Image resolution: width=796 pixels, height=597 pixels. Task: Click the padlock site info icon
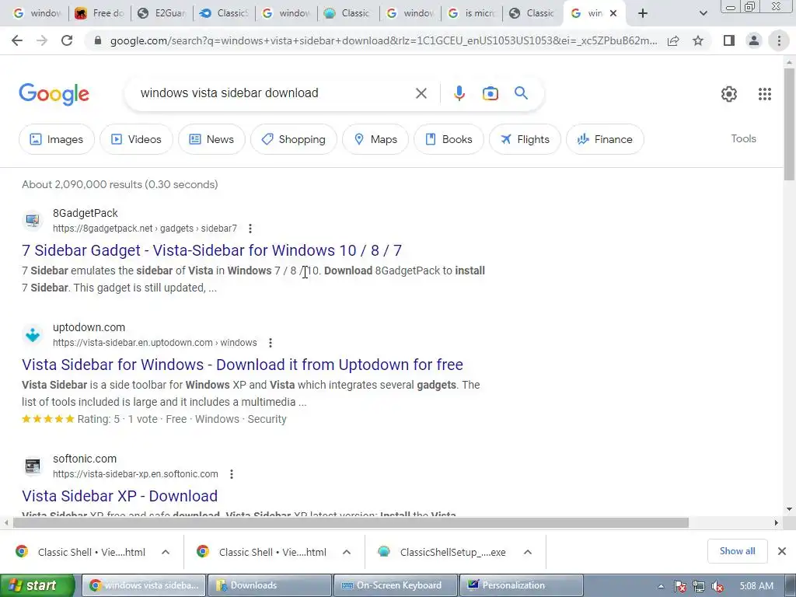coord(98,40)
